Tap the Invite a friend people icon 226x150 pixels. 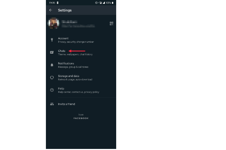click(52, 104)
